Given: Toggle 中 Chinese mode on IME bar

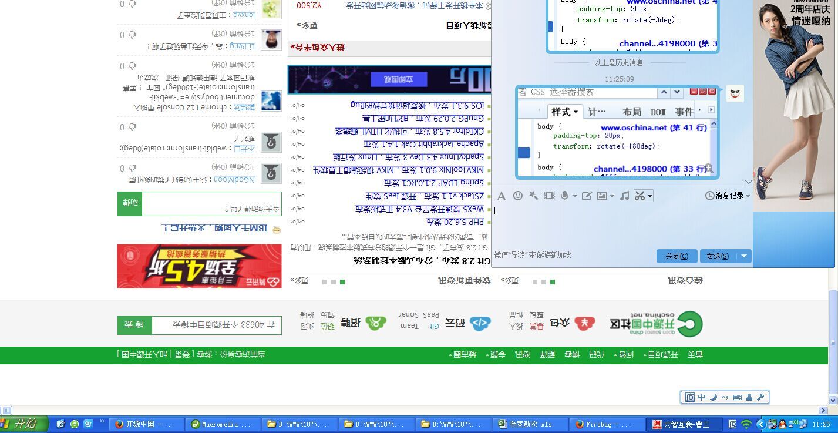Looking at the screenshot, I should 701,398.
